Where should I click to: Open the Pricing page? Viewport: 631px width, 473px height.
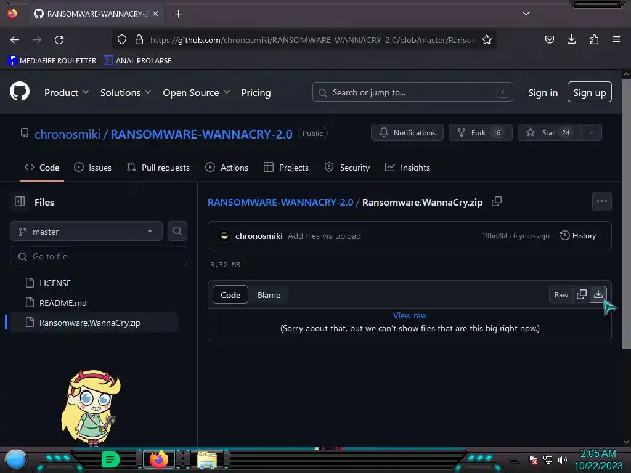(256, 92)
